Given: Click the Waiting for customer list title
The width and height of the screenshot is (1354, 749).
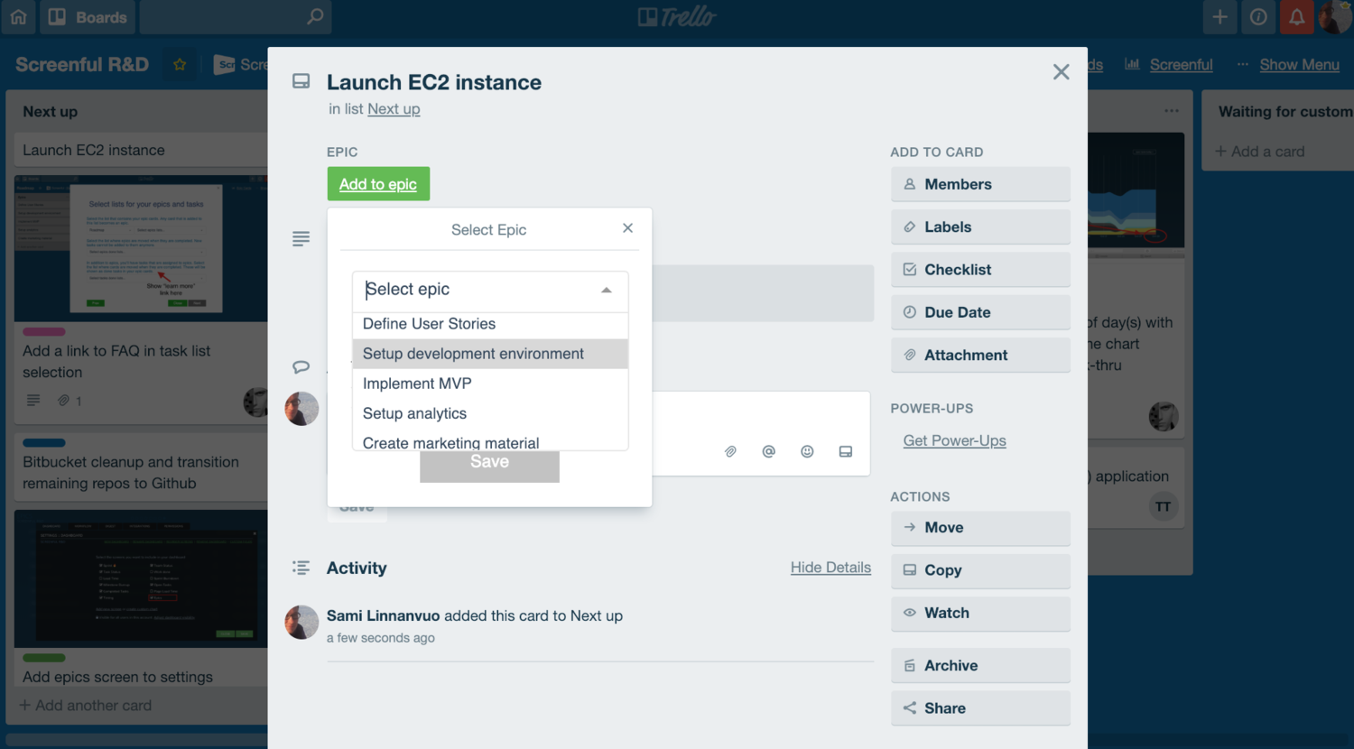Looking at the screenshot, I should [x=1285, y=112].
